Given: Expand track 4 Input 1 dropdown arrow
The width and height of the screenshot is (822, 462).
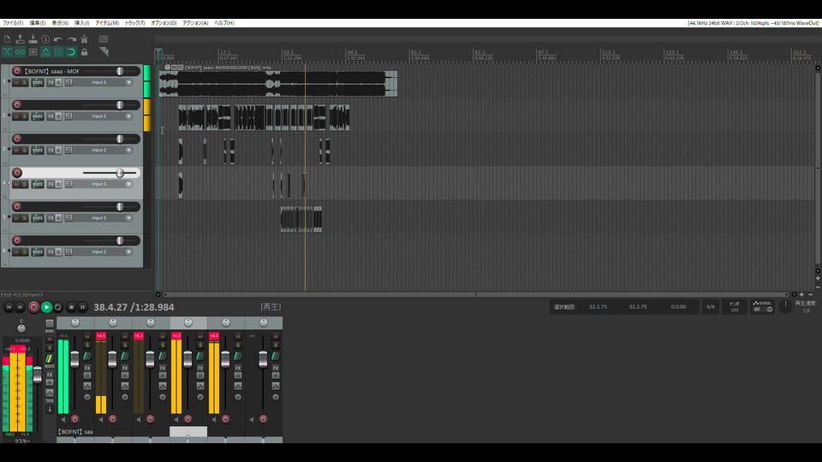Looking at the screenshot, I should [x=128, y=185].
